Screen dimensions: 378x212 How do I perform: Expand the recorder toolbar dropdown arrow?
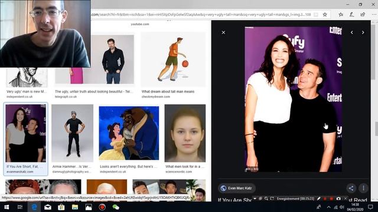[255, 198]
